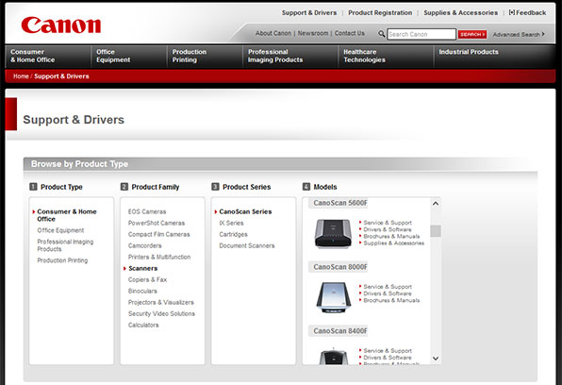The width and height of the screenshot is (562, 385).
Task: Select IX Series
Action: (x=232, y=224)
